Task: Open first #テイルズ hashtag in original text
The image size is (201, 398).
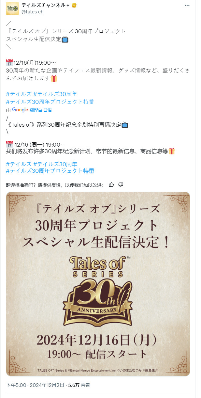Action: pyautogui.click(x=19, y=94)
